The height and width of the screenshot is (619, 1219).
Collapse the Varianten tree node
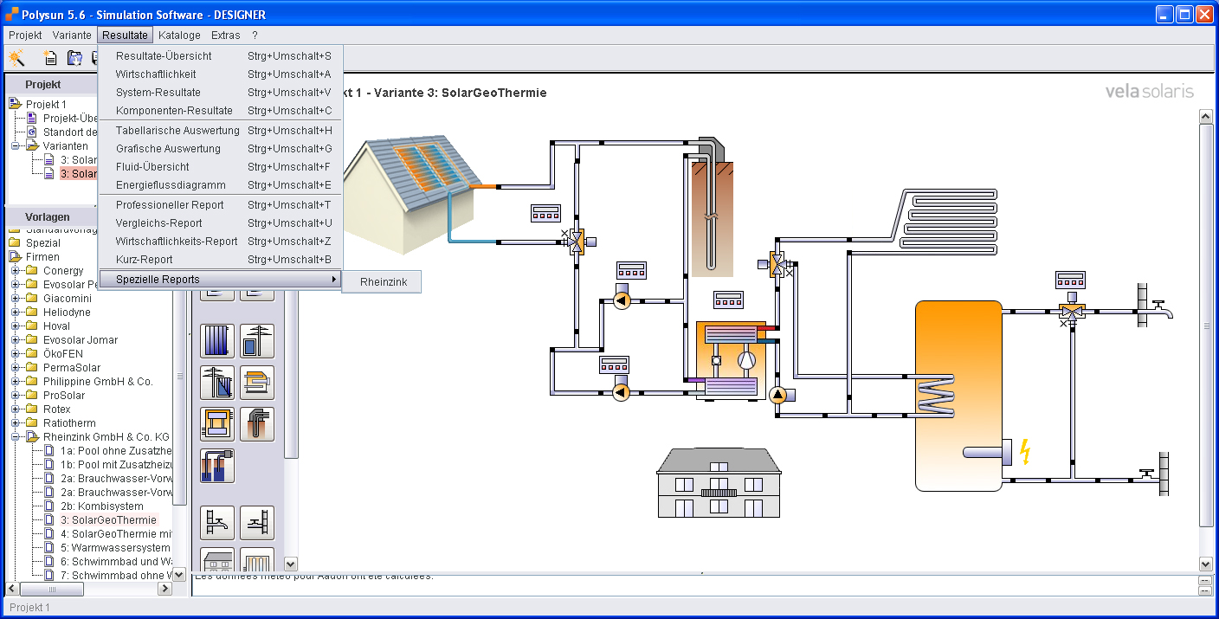click(16, 146)
